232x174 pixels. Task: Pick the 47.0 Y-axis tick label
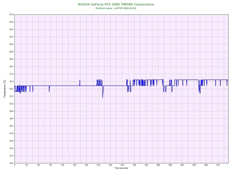click(11, 133)
